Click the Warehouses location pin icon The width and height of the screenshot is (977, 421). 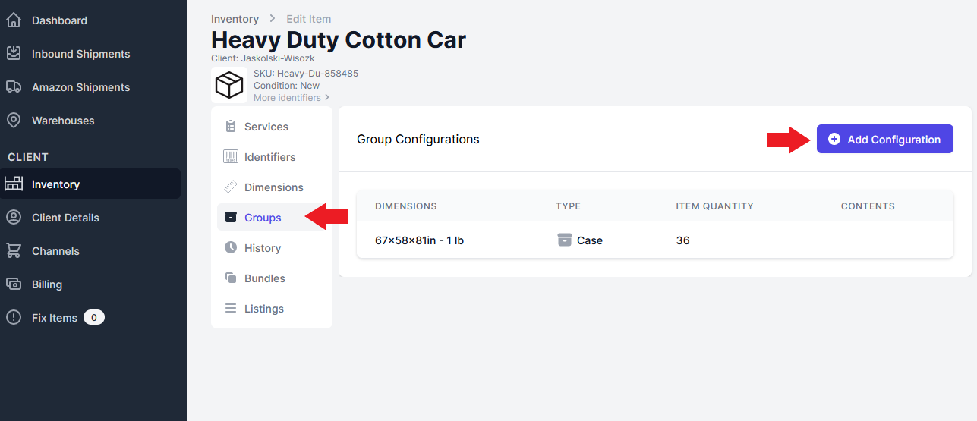point(14,121)
